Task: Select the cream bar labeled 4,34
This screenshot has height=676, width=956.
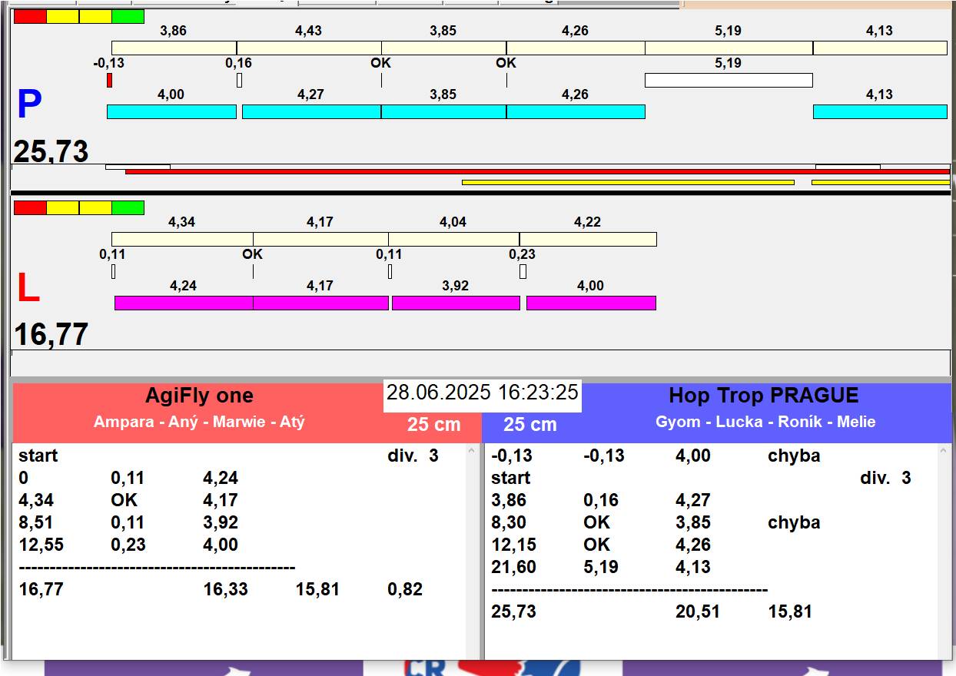Action: click(x=182, y=239)
